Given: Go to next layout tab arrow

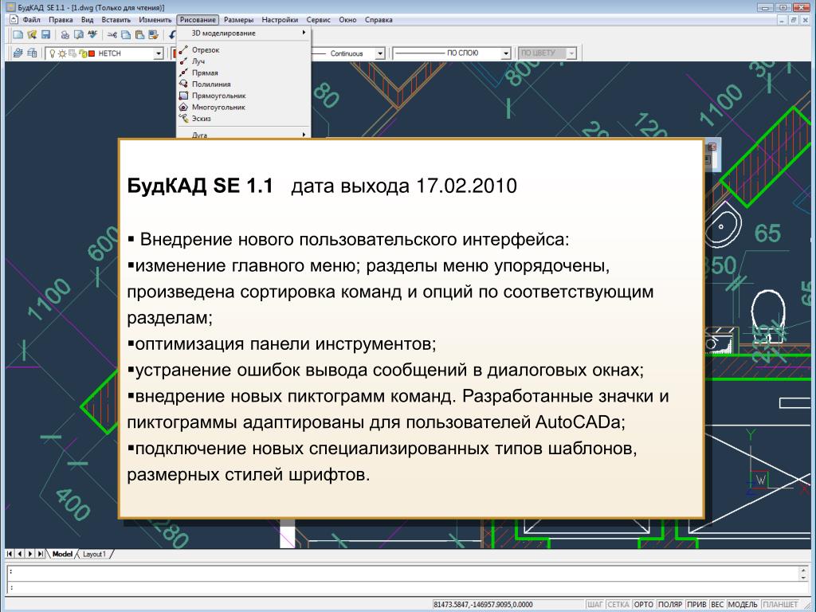Looking at the screenshot, I should click(x=30, y=555).
